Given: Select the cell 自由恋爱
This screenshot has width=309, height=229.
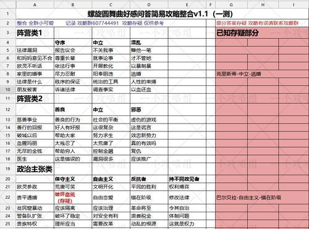Looking at the screenshot, I should pyautogui.click(x=111, y=198).
